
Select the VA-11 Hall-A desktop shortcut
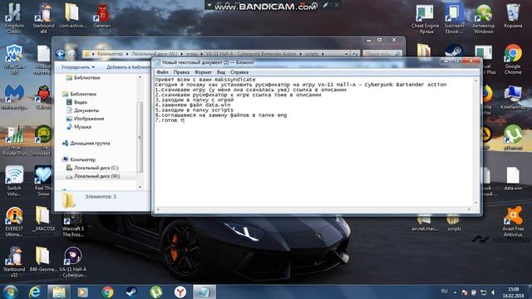coord(72,262)
